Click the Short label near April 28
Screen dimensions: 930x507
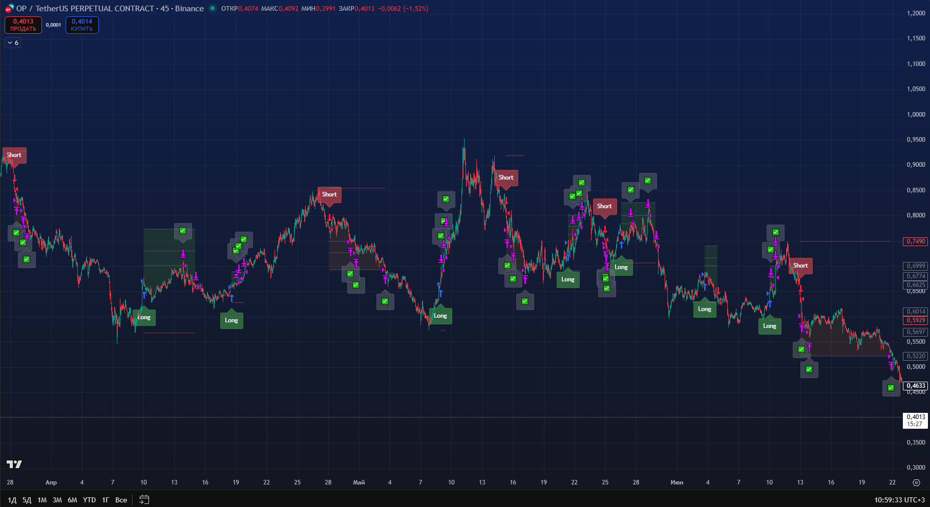(x=329, y=194)
